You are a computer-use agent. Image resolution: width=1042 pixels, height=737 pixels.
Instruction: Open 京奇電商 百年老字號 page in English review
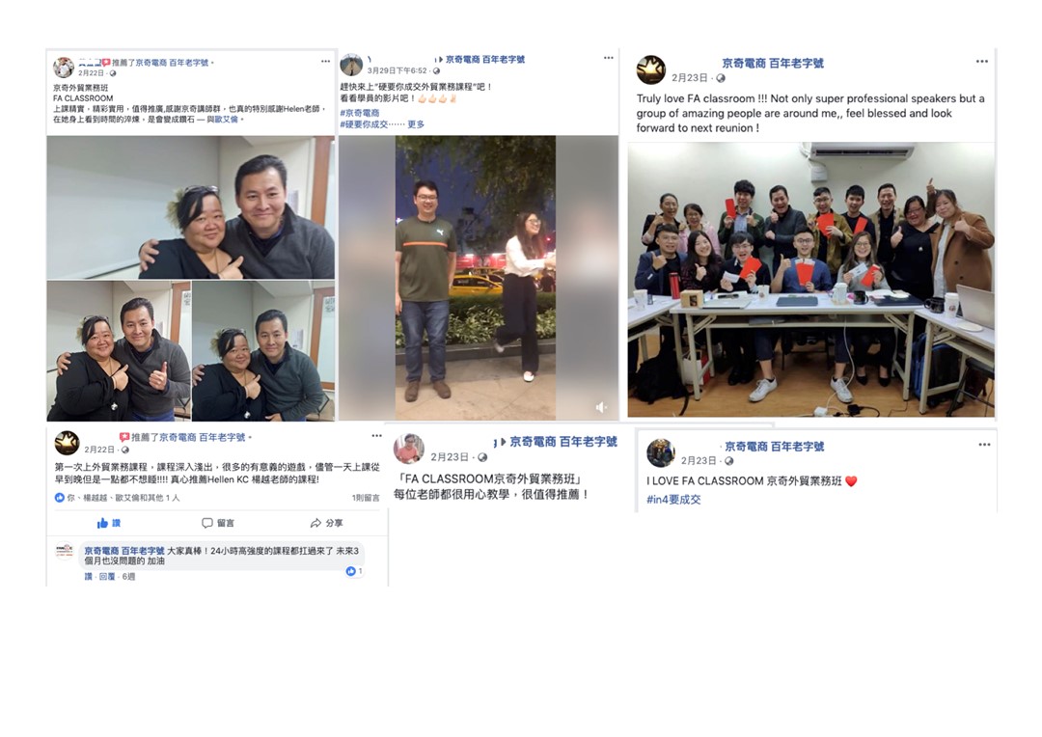[x=772, y=63]
